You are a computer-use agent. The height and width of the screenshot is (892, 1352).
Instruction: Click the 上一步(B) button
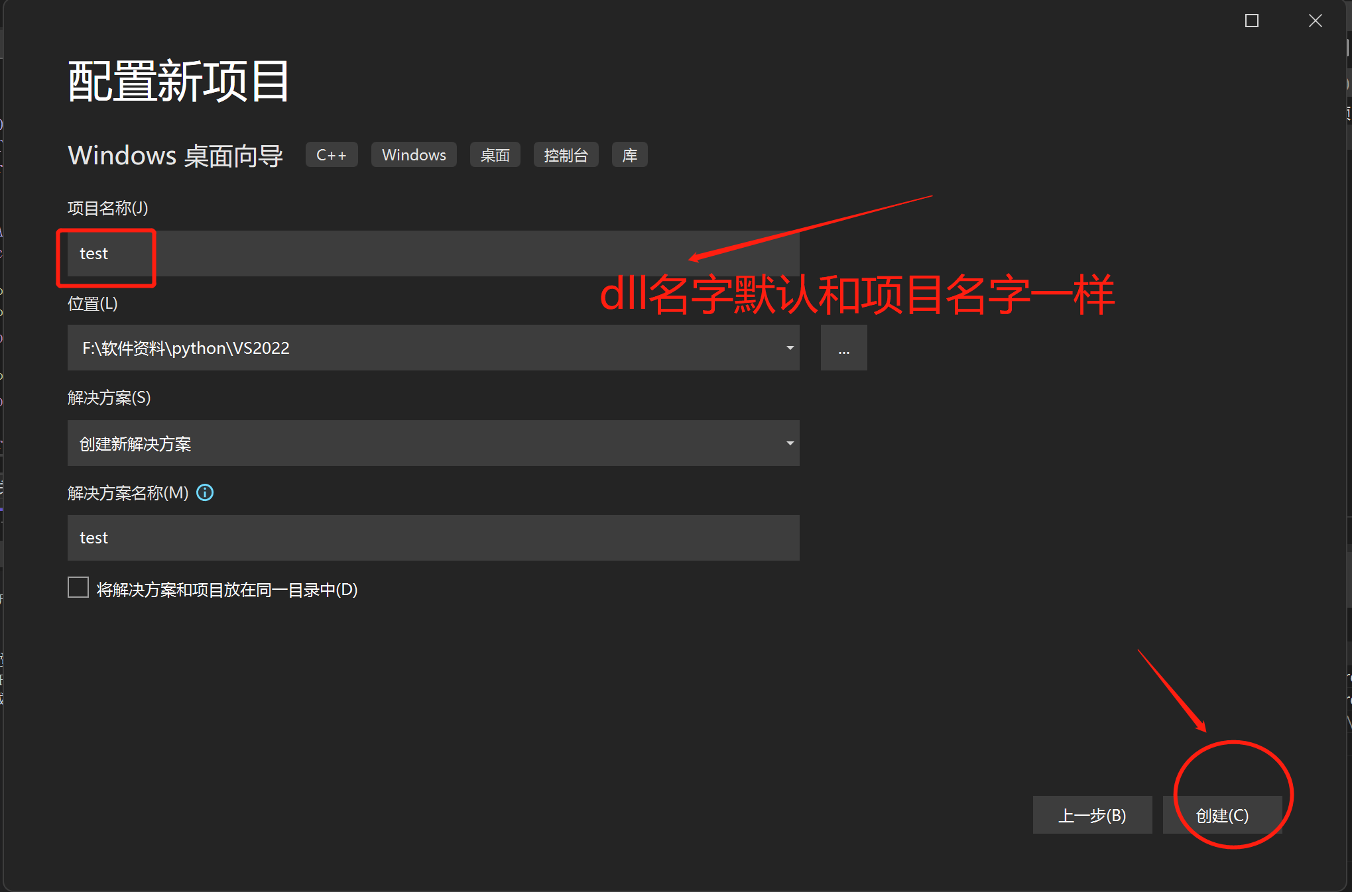[1092, 815]
